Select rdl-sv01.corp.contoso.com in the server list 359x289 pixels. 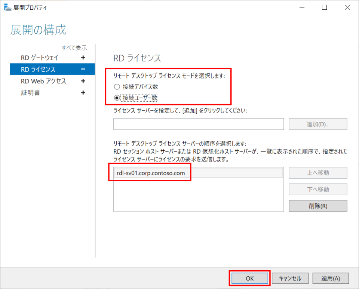pos(199,173)
